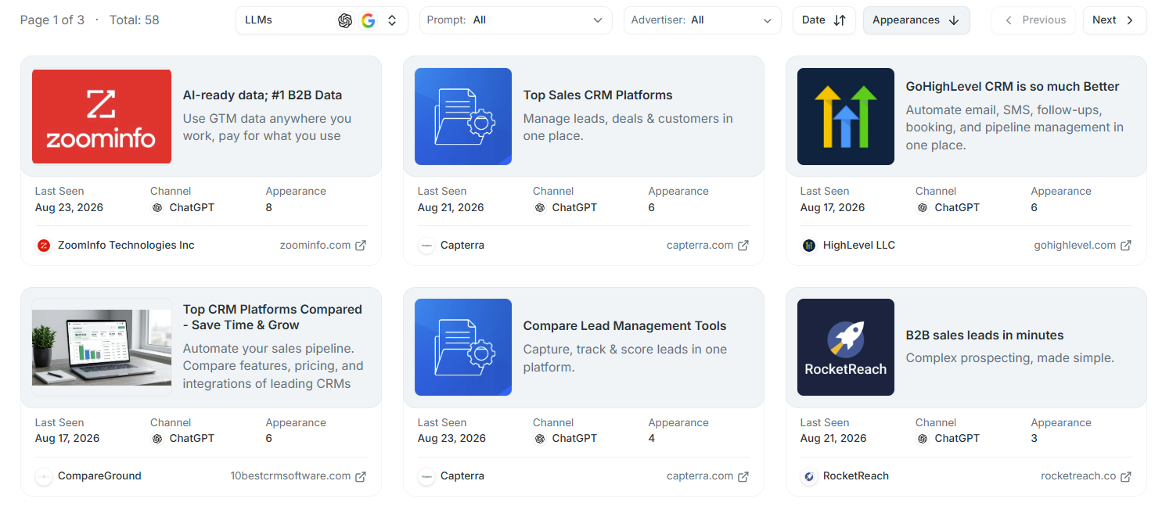
Task: Open the Compare Lead Management Tools thumbnail
Action: pyautogui.click(x=463, y=347)
